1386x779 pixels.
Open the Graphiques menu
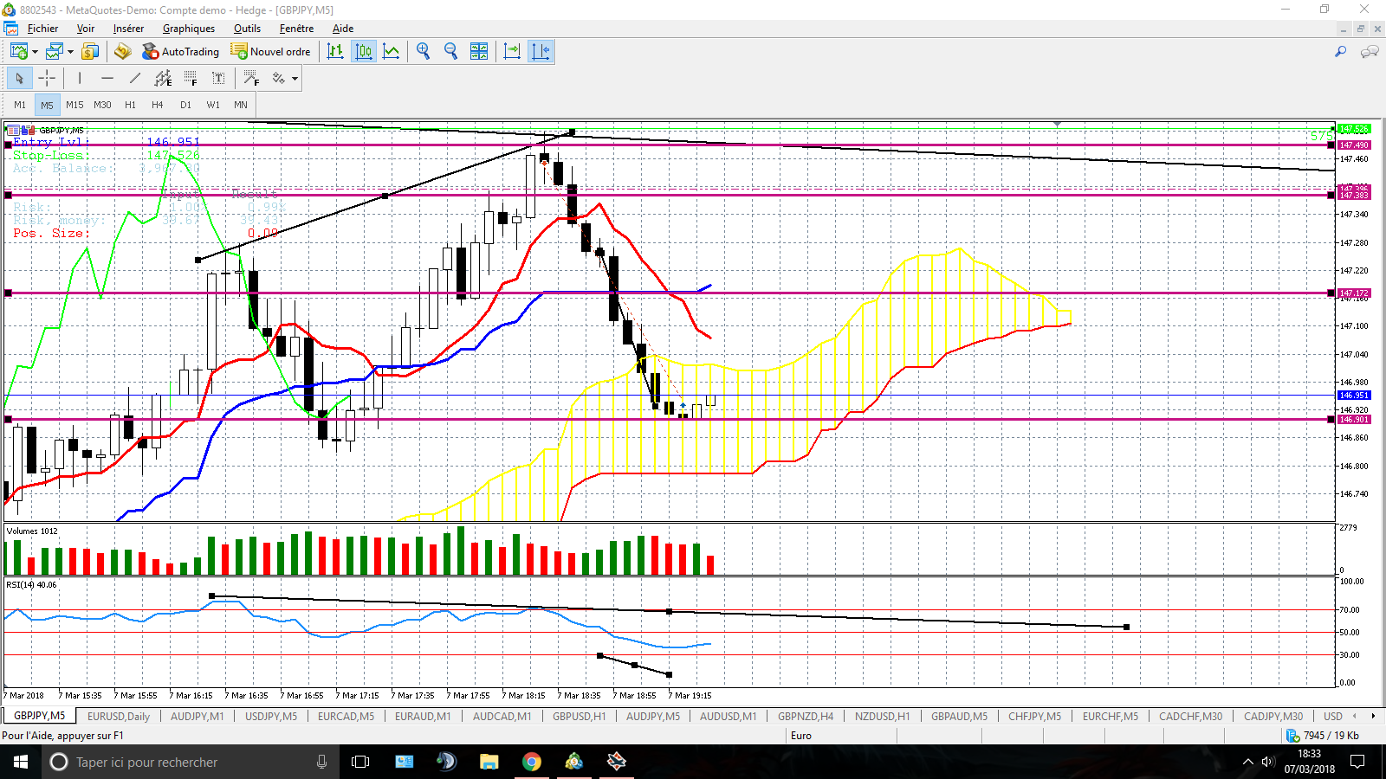[x=188, y=29]
